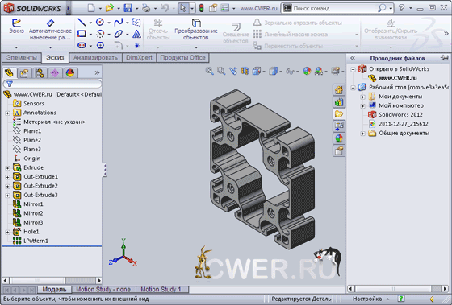452x305 pixels.
Task: Switch to the Анализировать tab
Action: click(95, 57)
